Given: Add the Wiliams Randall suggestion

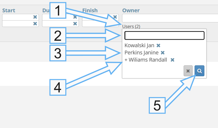Looking at the screenshot, I should tap(146, 60).
